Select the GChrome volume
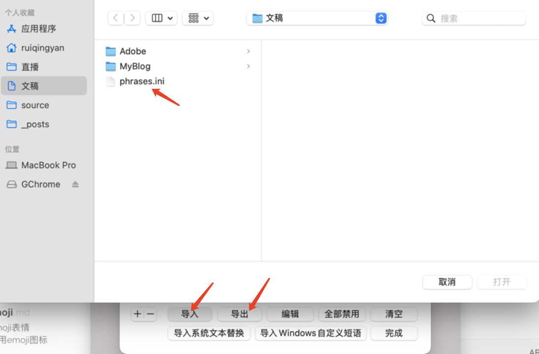The width and height of the screenshot is (539, 354). pos(40,184)
